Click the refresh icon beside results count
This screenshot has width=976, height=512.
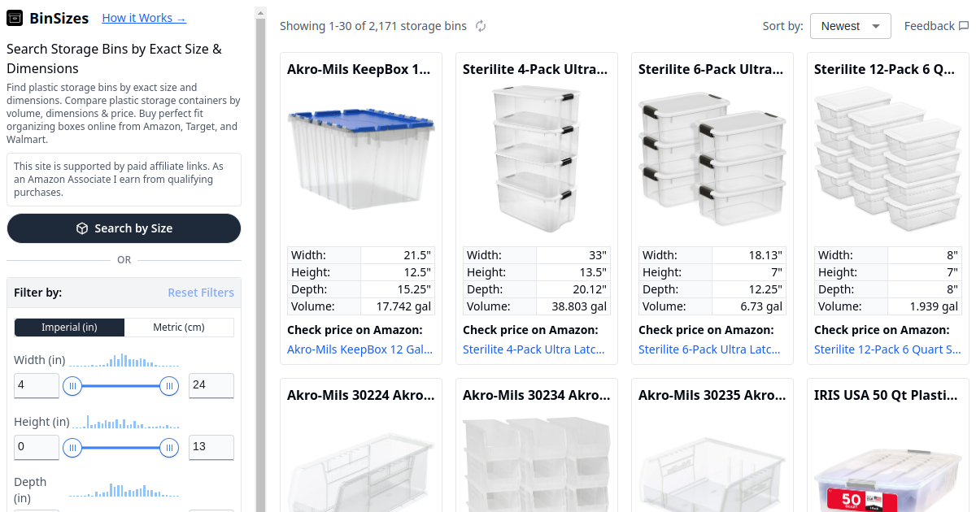coord(481,26)
